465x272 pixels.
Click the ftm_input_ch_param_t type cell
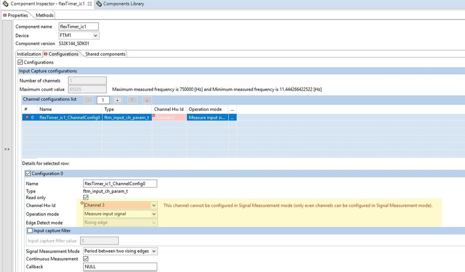tap(127, 117)
